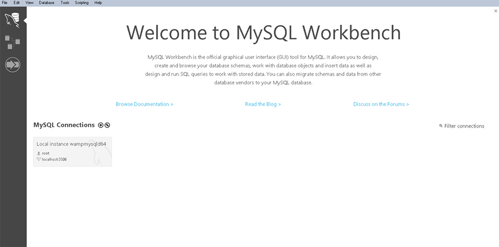Open the View menu
The image size is (499, 247).
click(30, 3)
